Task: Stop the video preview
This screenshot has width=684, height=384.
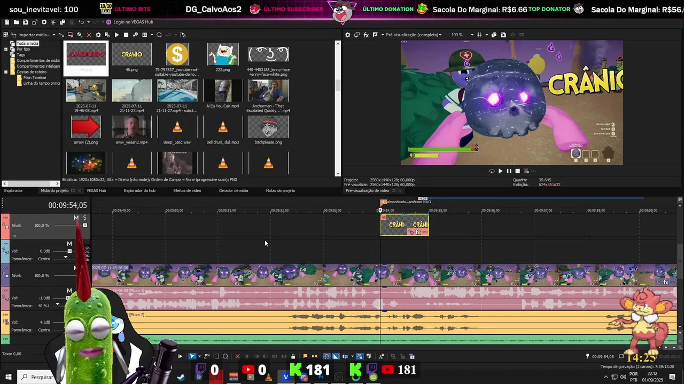Action: pos(517,171)
